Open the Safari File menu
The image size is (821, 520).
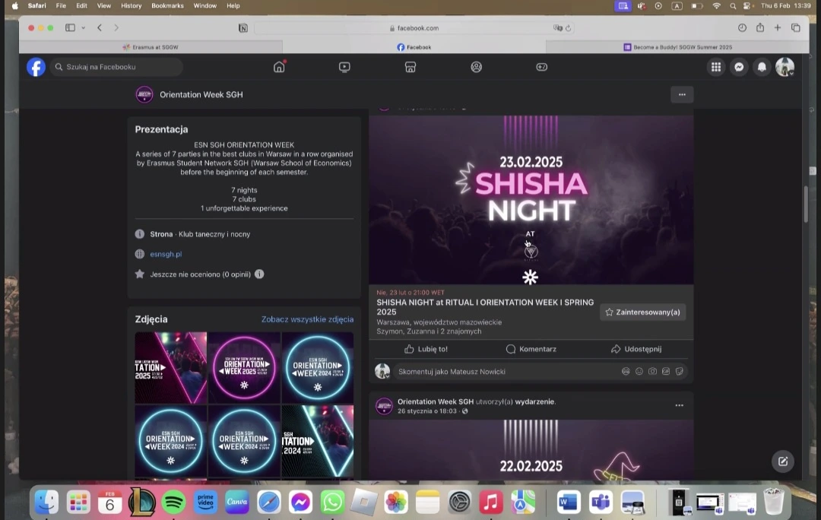61,6
